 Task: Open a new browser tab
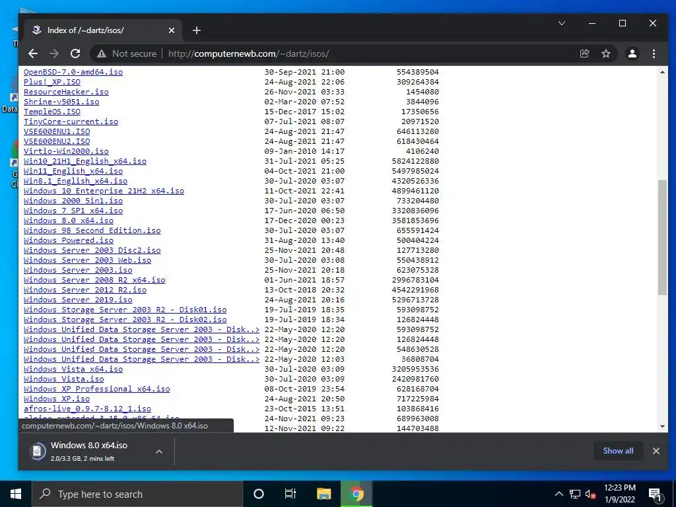tap(197, 30)
